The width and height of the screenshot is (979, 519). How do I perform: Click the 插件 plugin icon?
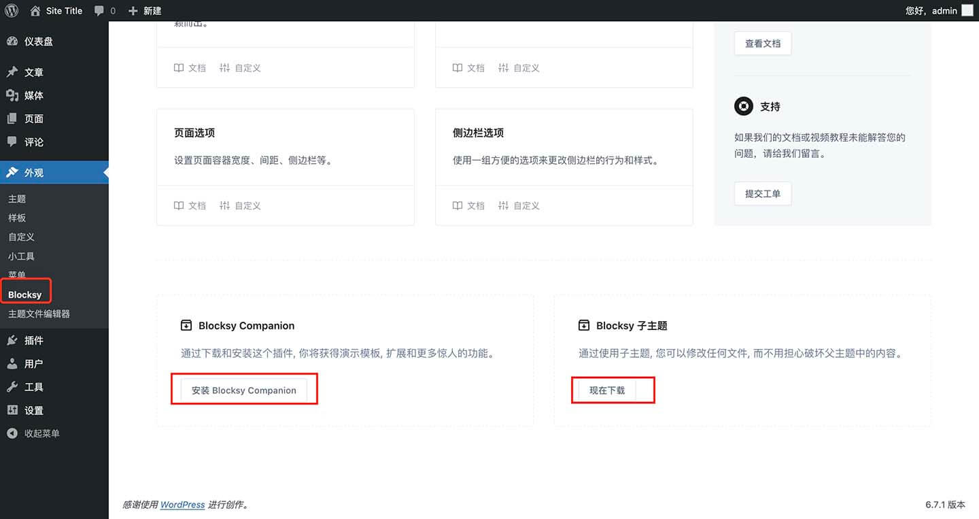pos(12,340)
